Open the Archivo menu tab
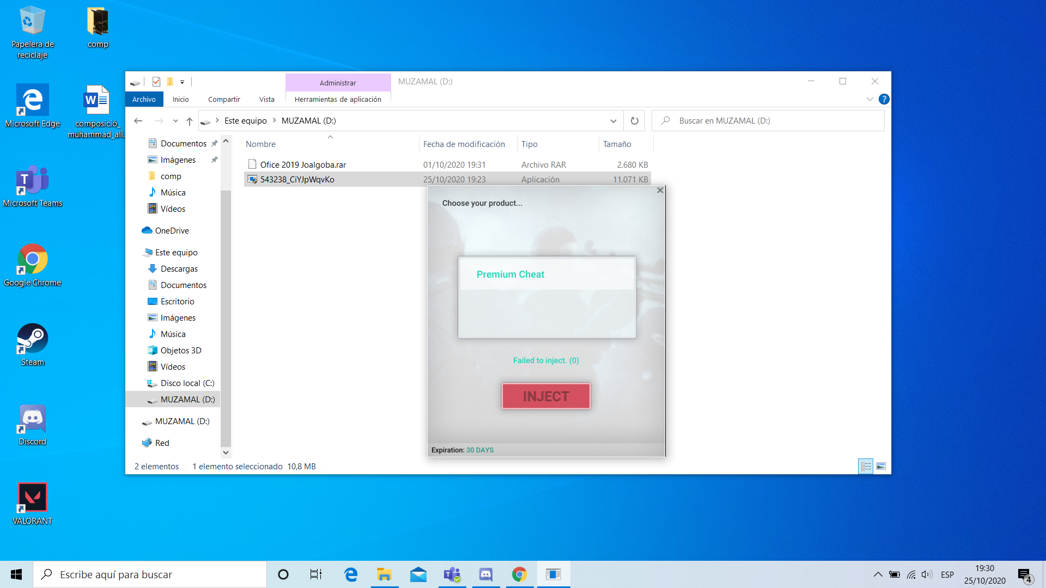 [144, 99]
